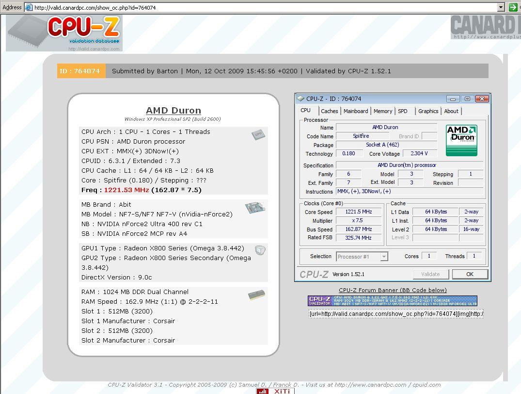
Task: Click the AMD Duron processor logo
Action: click(461, 140)
